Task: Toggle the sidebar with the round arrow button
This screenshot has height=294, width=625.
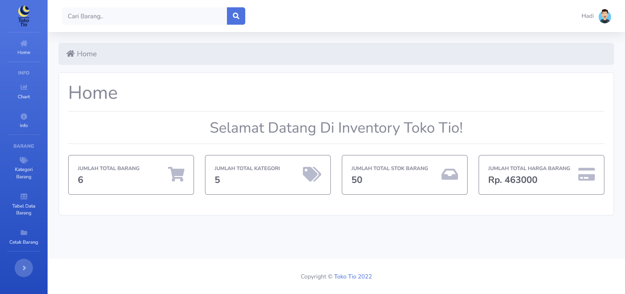Action: click(24, 268)
